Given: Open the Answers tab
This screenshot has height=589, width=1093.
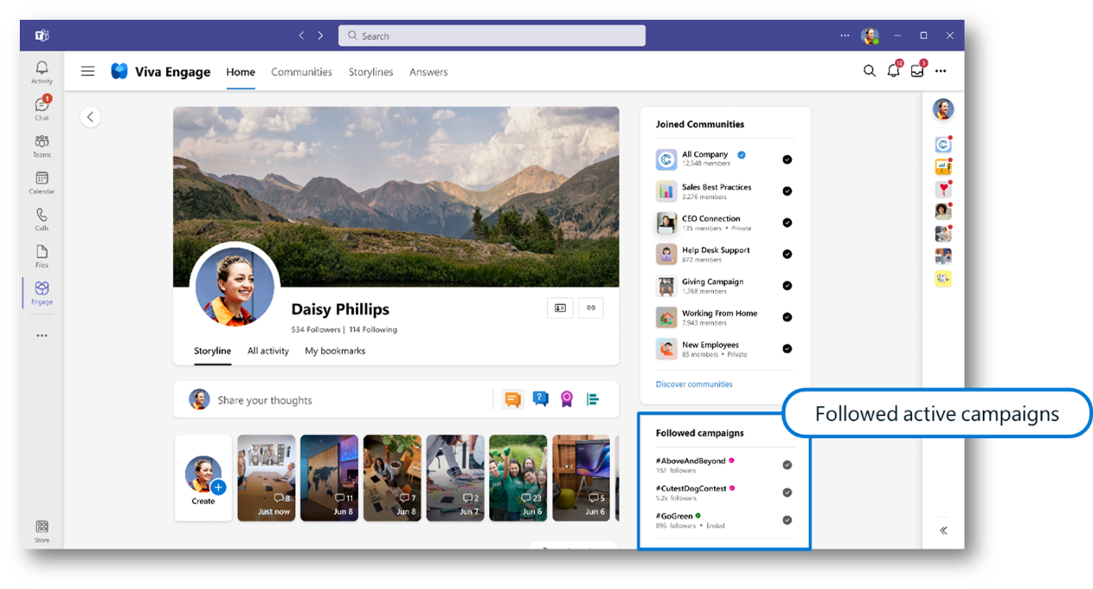Looking at the screenshot, I should click(x=428, y=72).
